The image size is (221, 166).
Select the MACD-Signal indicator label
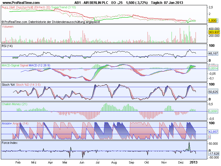pyautogui.click(x=10, y=65)
